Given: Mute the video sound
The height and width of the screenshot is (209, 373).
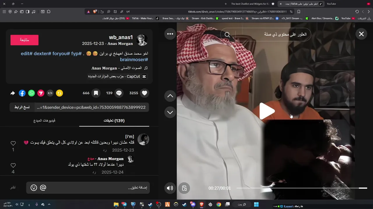Looking at the screenshot, I should [170, 188].
